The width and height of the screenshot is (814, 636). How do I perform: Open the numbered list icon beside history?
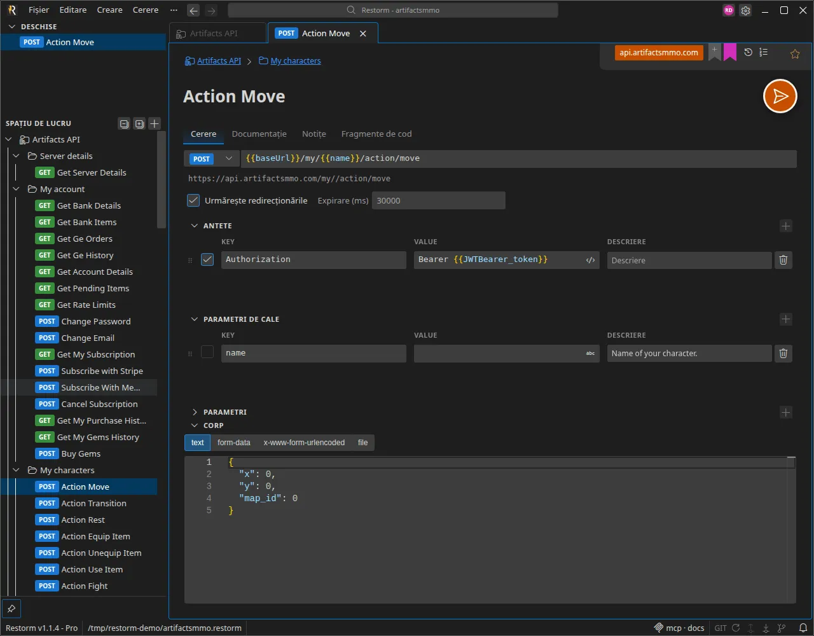coord(764,53)
